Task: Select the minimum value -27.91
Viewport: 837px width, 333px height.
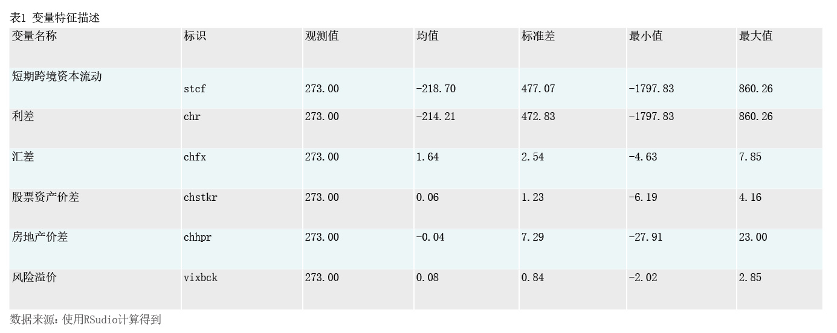Action: pos(645,237)
